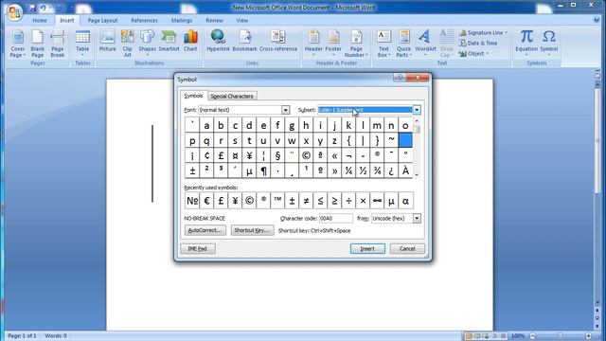Screen dimensions: 606x341
Task: Insert a Page Break
Action: (x=57, y=44)
